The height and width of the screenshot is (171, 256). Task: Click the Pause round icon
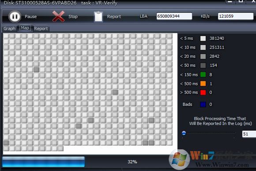pyautogui.click(x=15, y=16)
